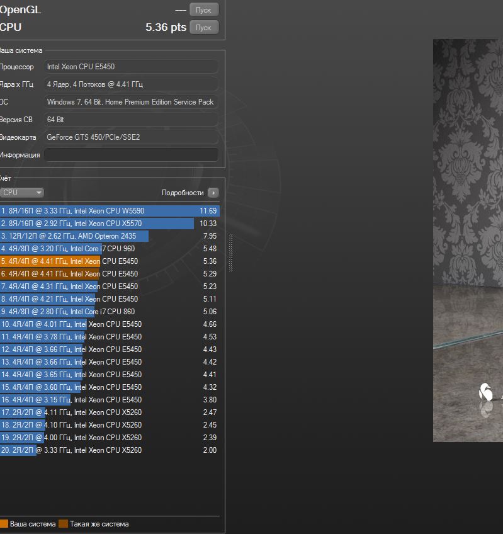This screenshot has width=503, height=534.
Task: Select E5450 row at 3.78 ГГц
Action: coord(110,337)
